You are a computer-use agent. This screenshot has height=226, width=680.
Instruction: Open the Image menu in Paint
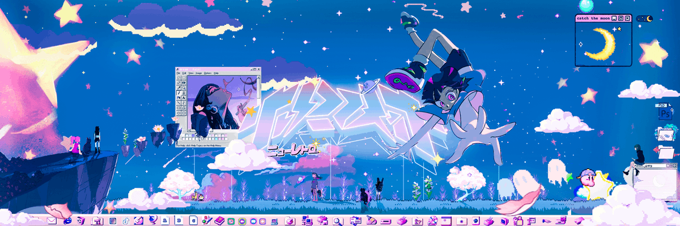click(198, 73)
